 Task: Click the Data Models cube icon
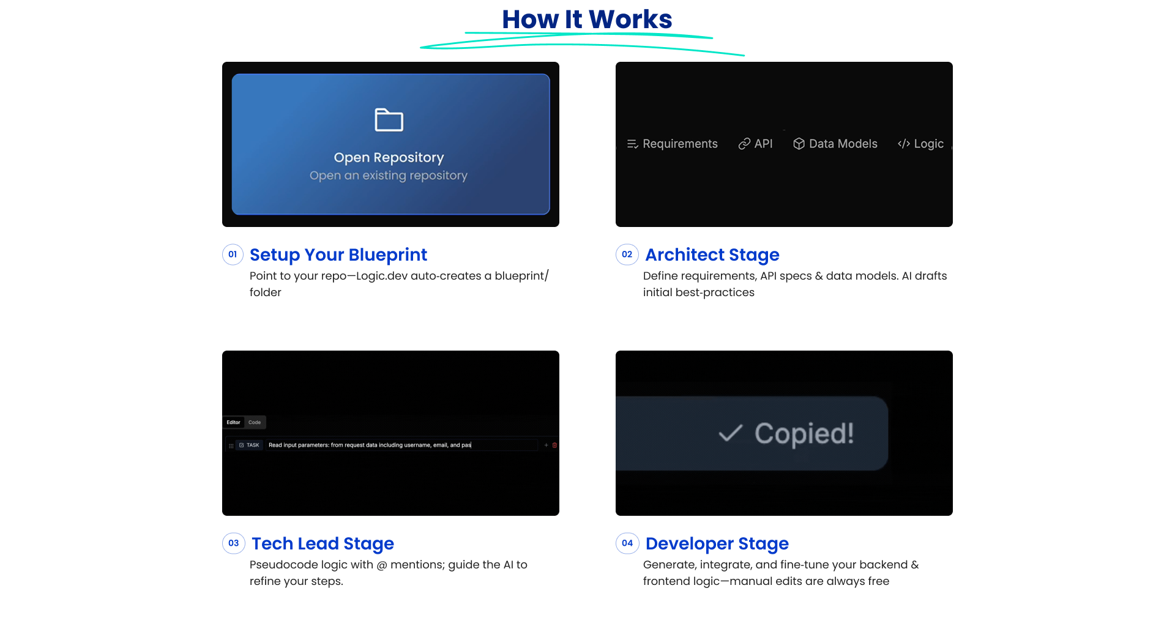pos(799,144)
